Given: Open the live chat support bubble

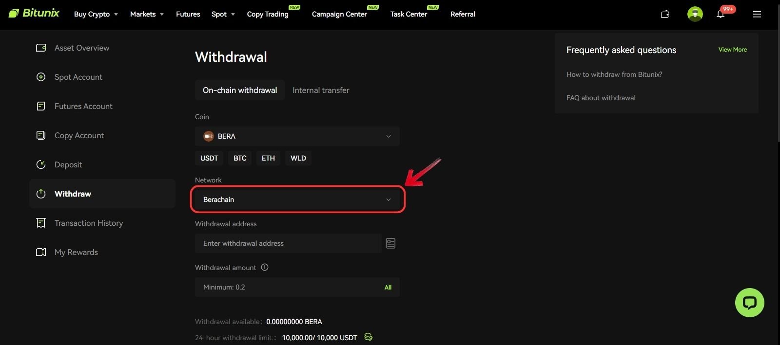Looking at the screenshot, I should (x=749, y=303).
